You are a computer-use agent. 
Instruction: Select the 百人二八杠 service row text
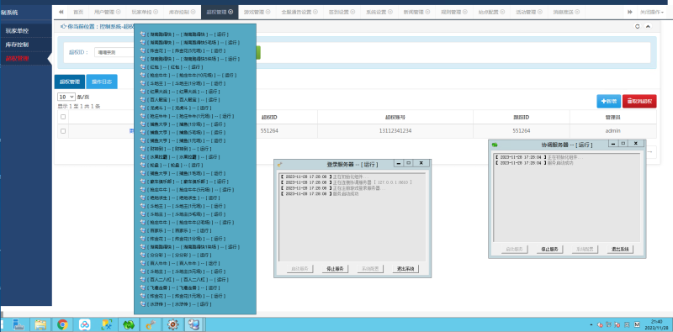(188, 280)
